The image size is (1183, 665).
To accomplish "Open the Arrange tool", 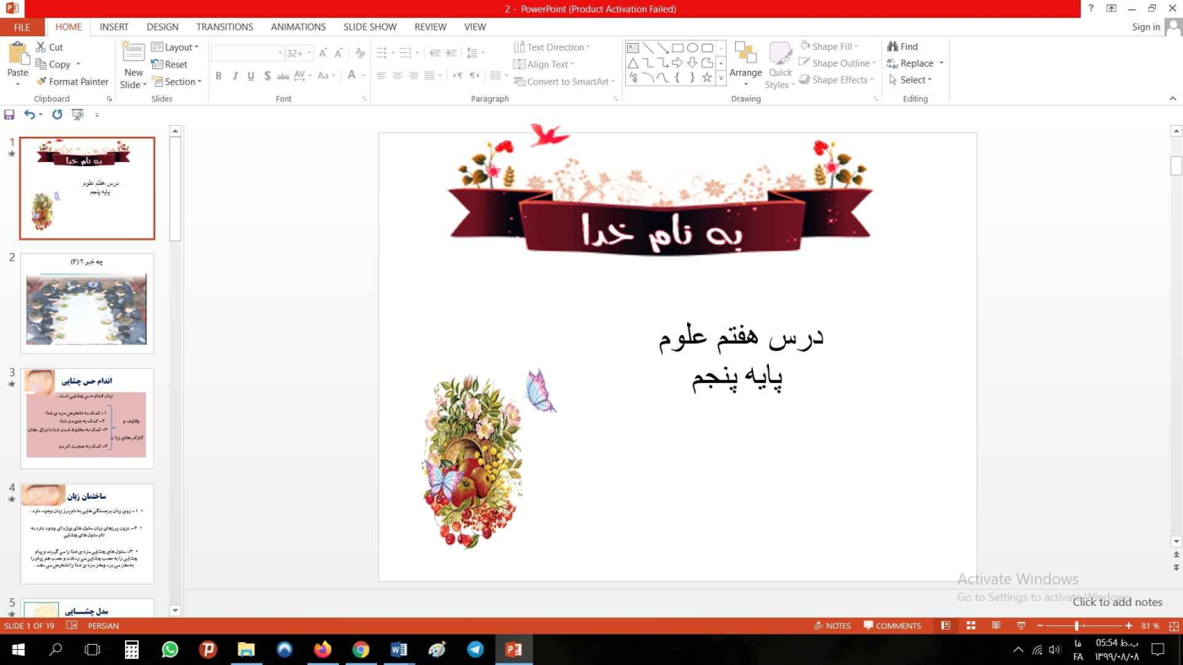I will (745, 63).
